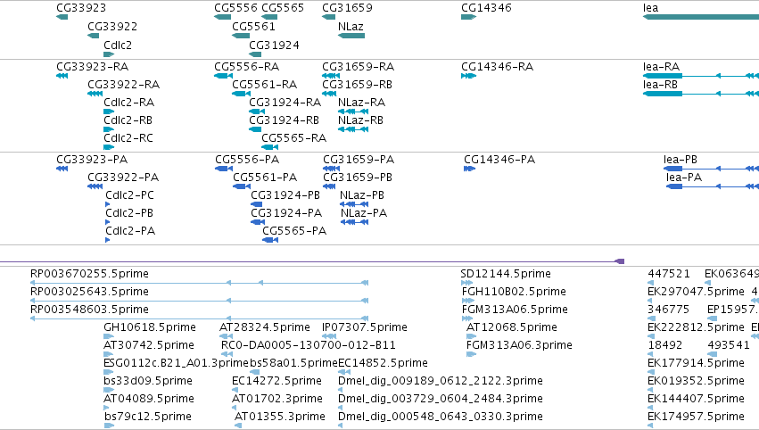Image resolution: width=759 pixels, height=430 pixels.
Task: Click protein NLaz-PA
Action: 364,213
